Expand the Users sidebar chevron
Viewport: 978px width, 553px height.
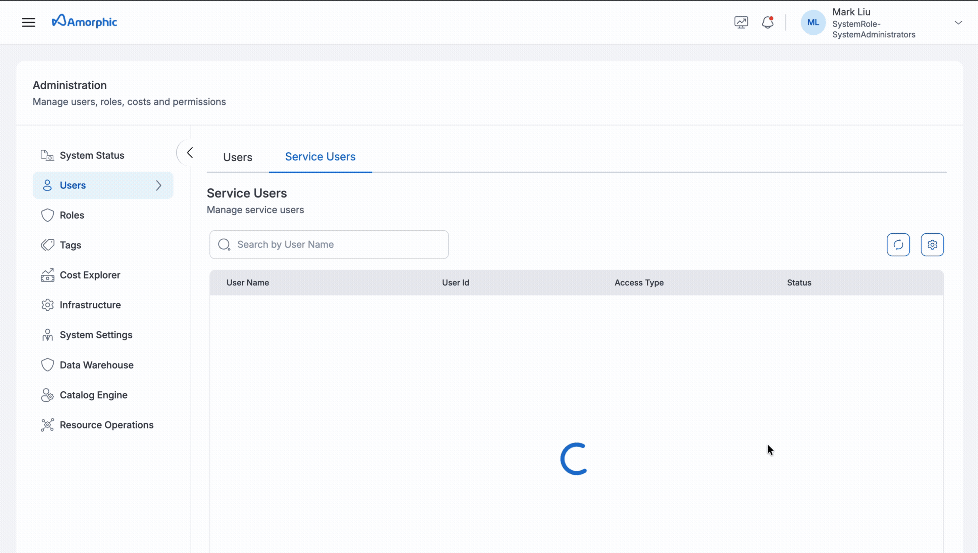[x=159, y=185]
